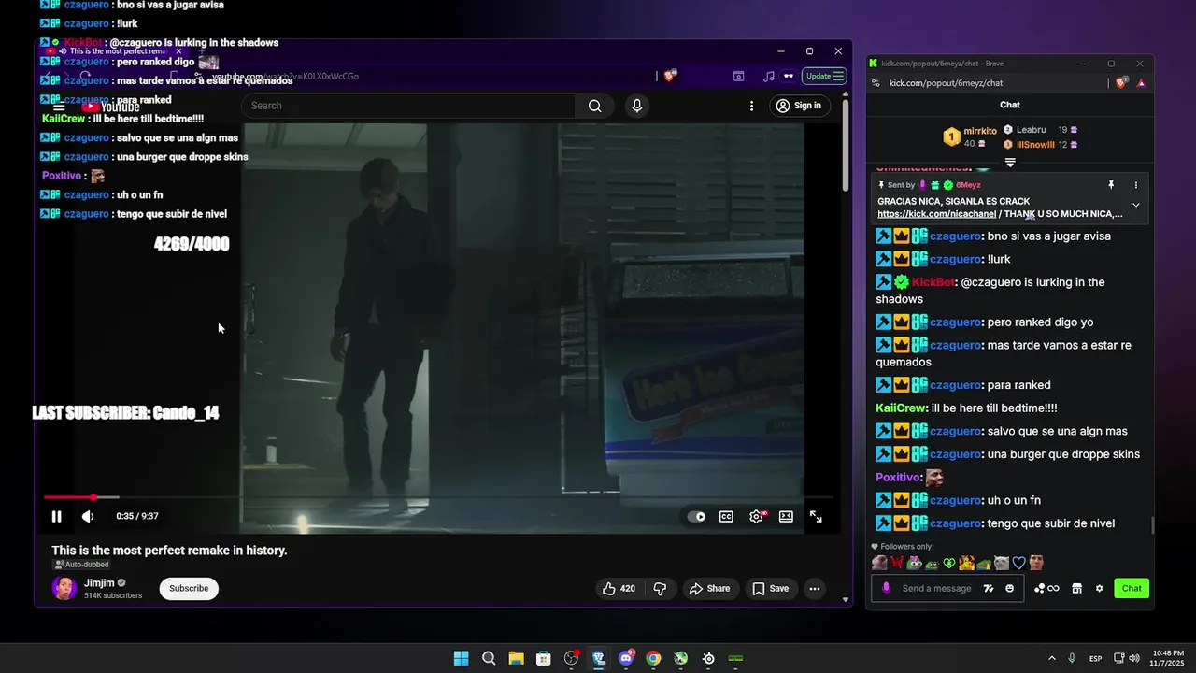Open Brave media music note icon
This screenshot has height=673, width=1196.
pyautogui.click(x=768, y=76)
